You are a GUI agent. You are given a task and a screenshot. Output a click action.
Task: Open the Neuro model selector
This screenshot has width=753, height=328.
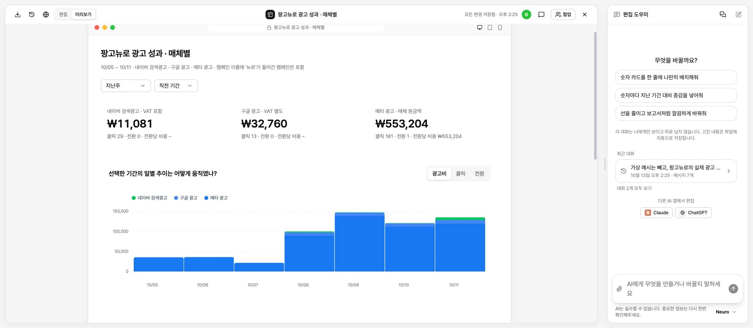[x=726, y=312]
